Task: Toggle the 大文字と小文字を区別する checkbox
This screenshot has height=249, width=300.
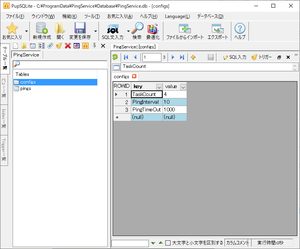Action: pyautogui.click(x=168, y=243)
